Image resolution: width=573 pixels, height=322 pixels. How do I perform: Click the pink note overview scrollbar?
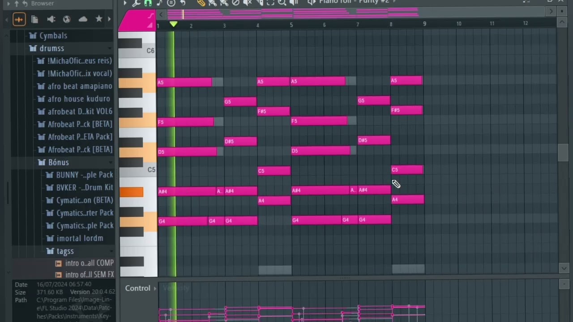tap(293, 13)
